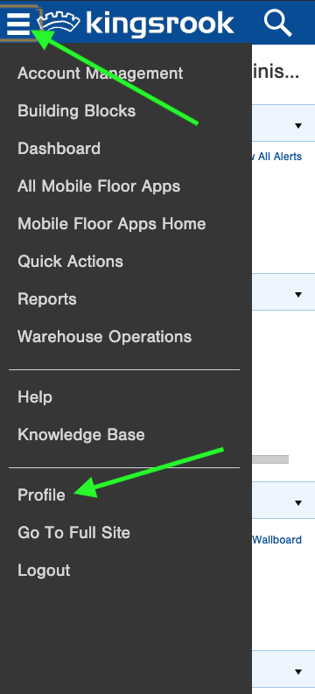The height and width of the screenshot is (694, 315).
Task: Click the Kingsrook crown logo
Action: (x=61, y=22)
